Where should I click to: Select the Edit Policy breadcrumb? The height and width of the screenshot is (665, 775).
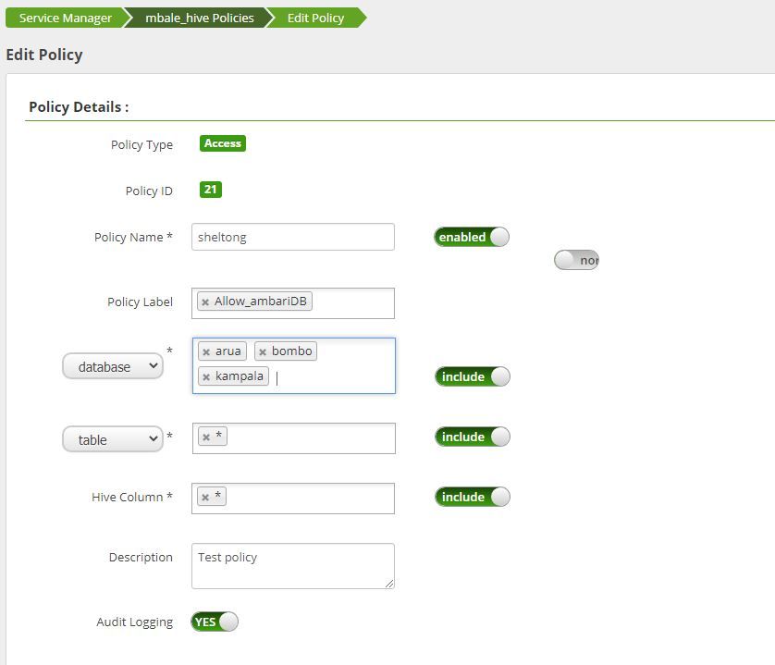[315, 18]
